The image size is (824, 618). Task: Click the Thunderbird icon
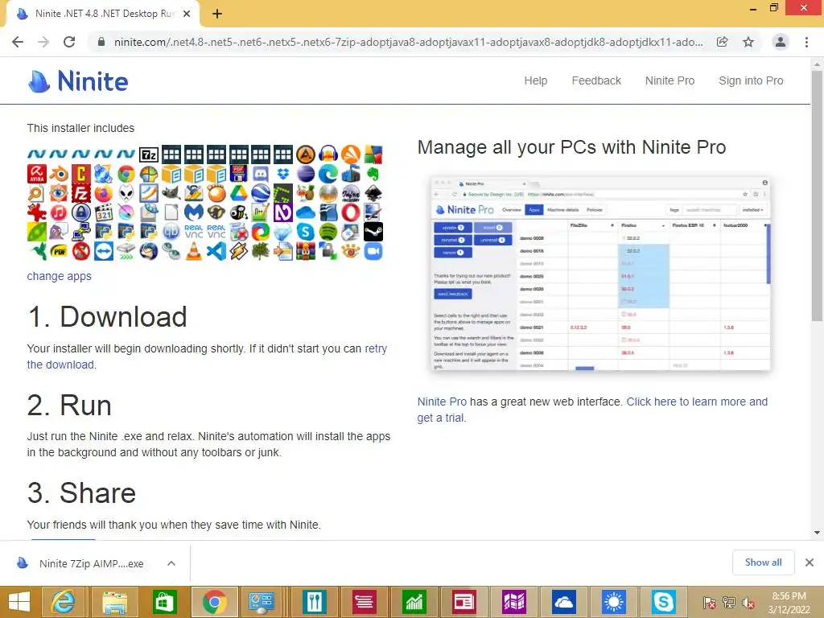(x=149, y=251)
